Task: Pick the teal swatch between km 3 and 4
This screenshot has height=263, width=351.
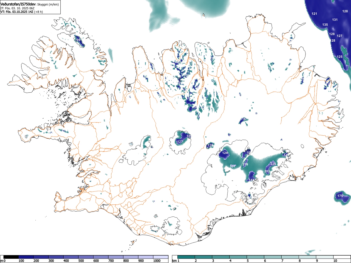Action: pyautogui.click(x=221, y=257)
